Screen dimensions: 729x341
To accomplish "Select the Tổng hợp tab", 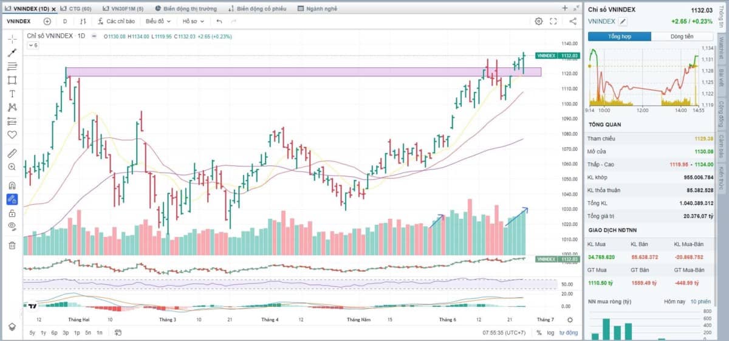I will [619, 36].
